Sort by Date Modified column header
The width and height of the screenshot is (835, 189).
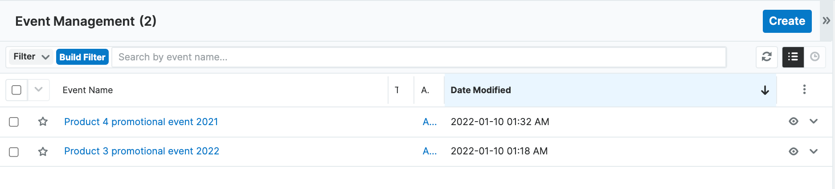point(481,90)
